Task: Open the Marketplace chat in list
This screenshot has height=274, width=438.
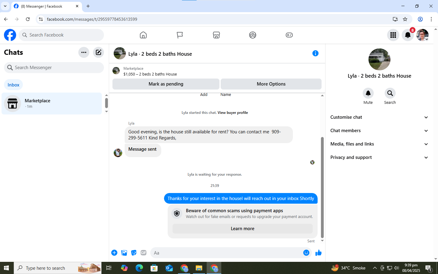Action: click(52, 104)
